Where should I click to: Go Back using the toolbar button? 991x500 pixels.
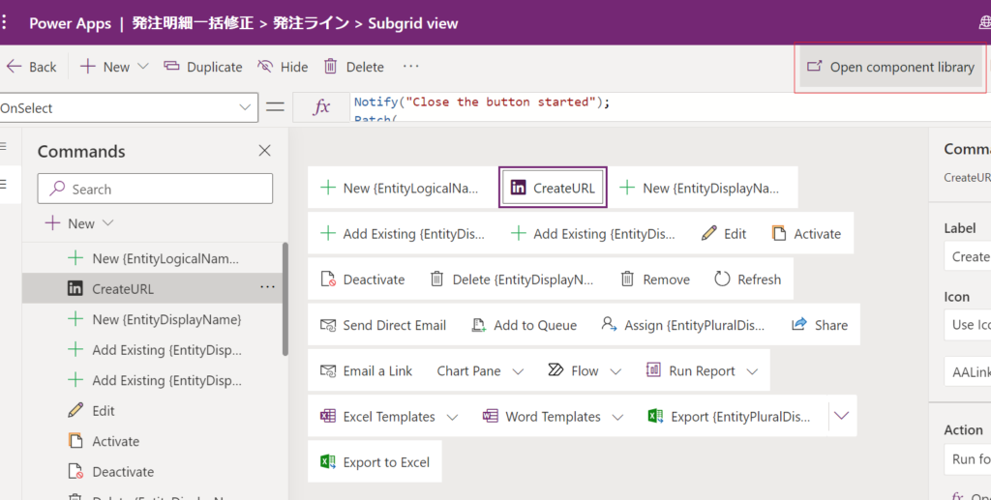coord(32,67)
